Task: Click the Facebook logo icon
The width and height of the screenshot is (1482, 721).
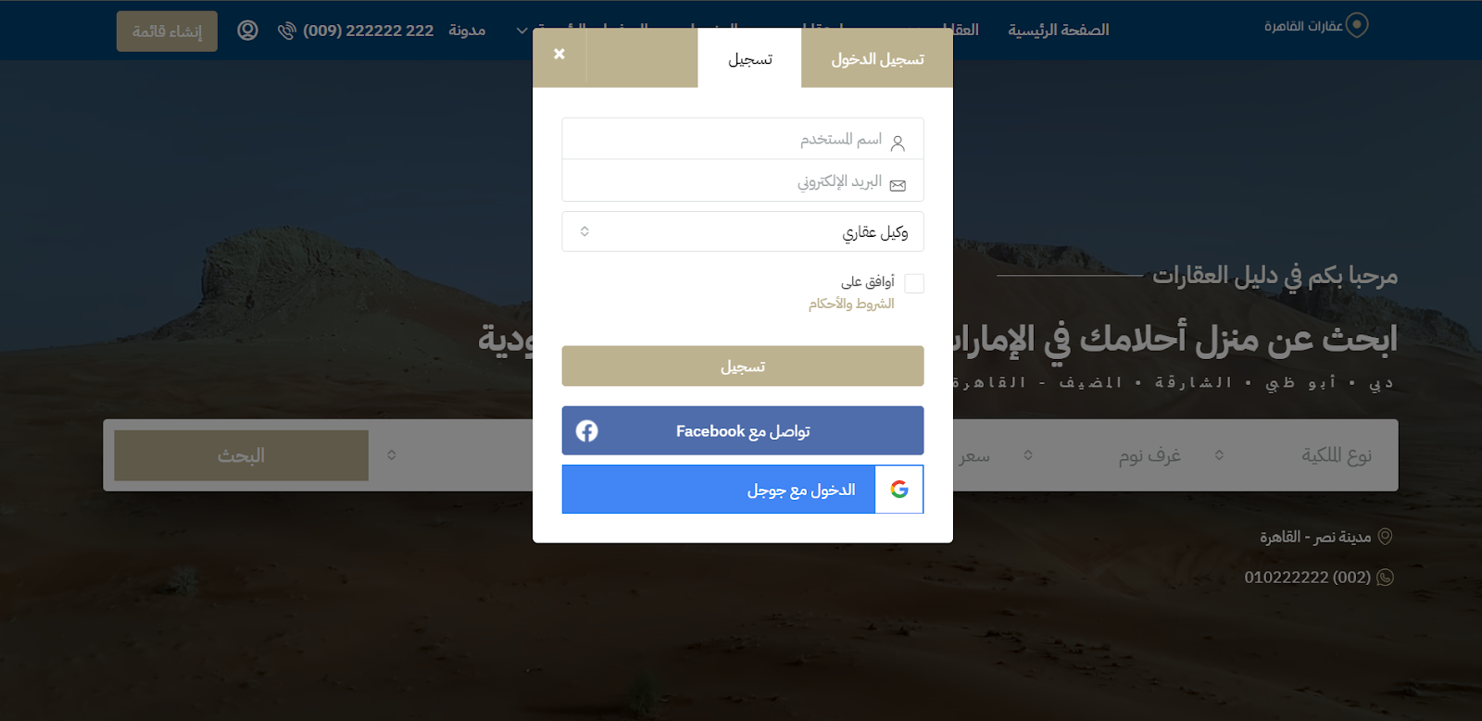Action: 586,431
